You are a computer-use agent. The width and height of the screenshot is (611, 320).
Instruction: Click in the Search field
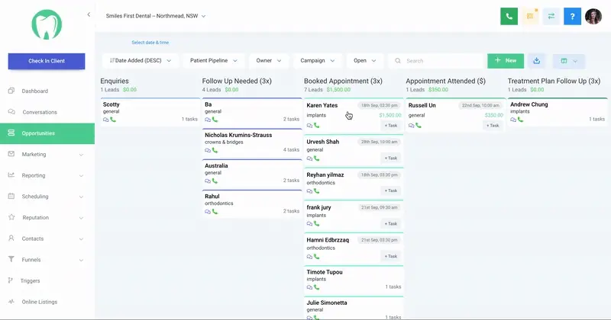click(435, 61)
